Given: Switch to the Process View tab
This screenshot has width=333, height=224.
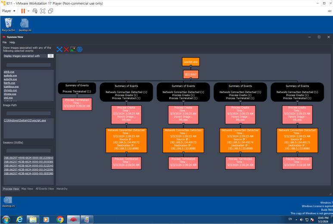Looking at the screenshot, I should [11, 189].
